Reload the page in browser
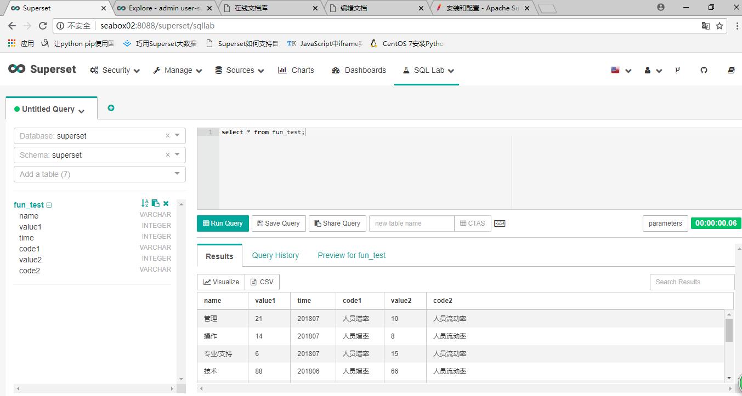The height and width of the screenshot is (396, 742). coord(43,26)
